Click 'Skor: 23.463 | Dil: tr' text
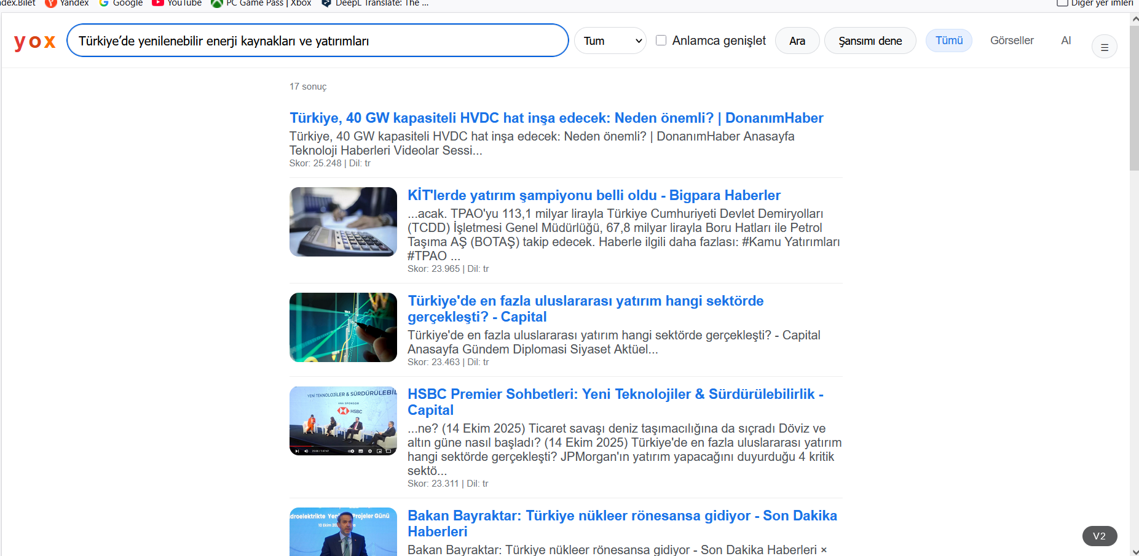 click(448, 362)
